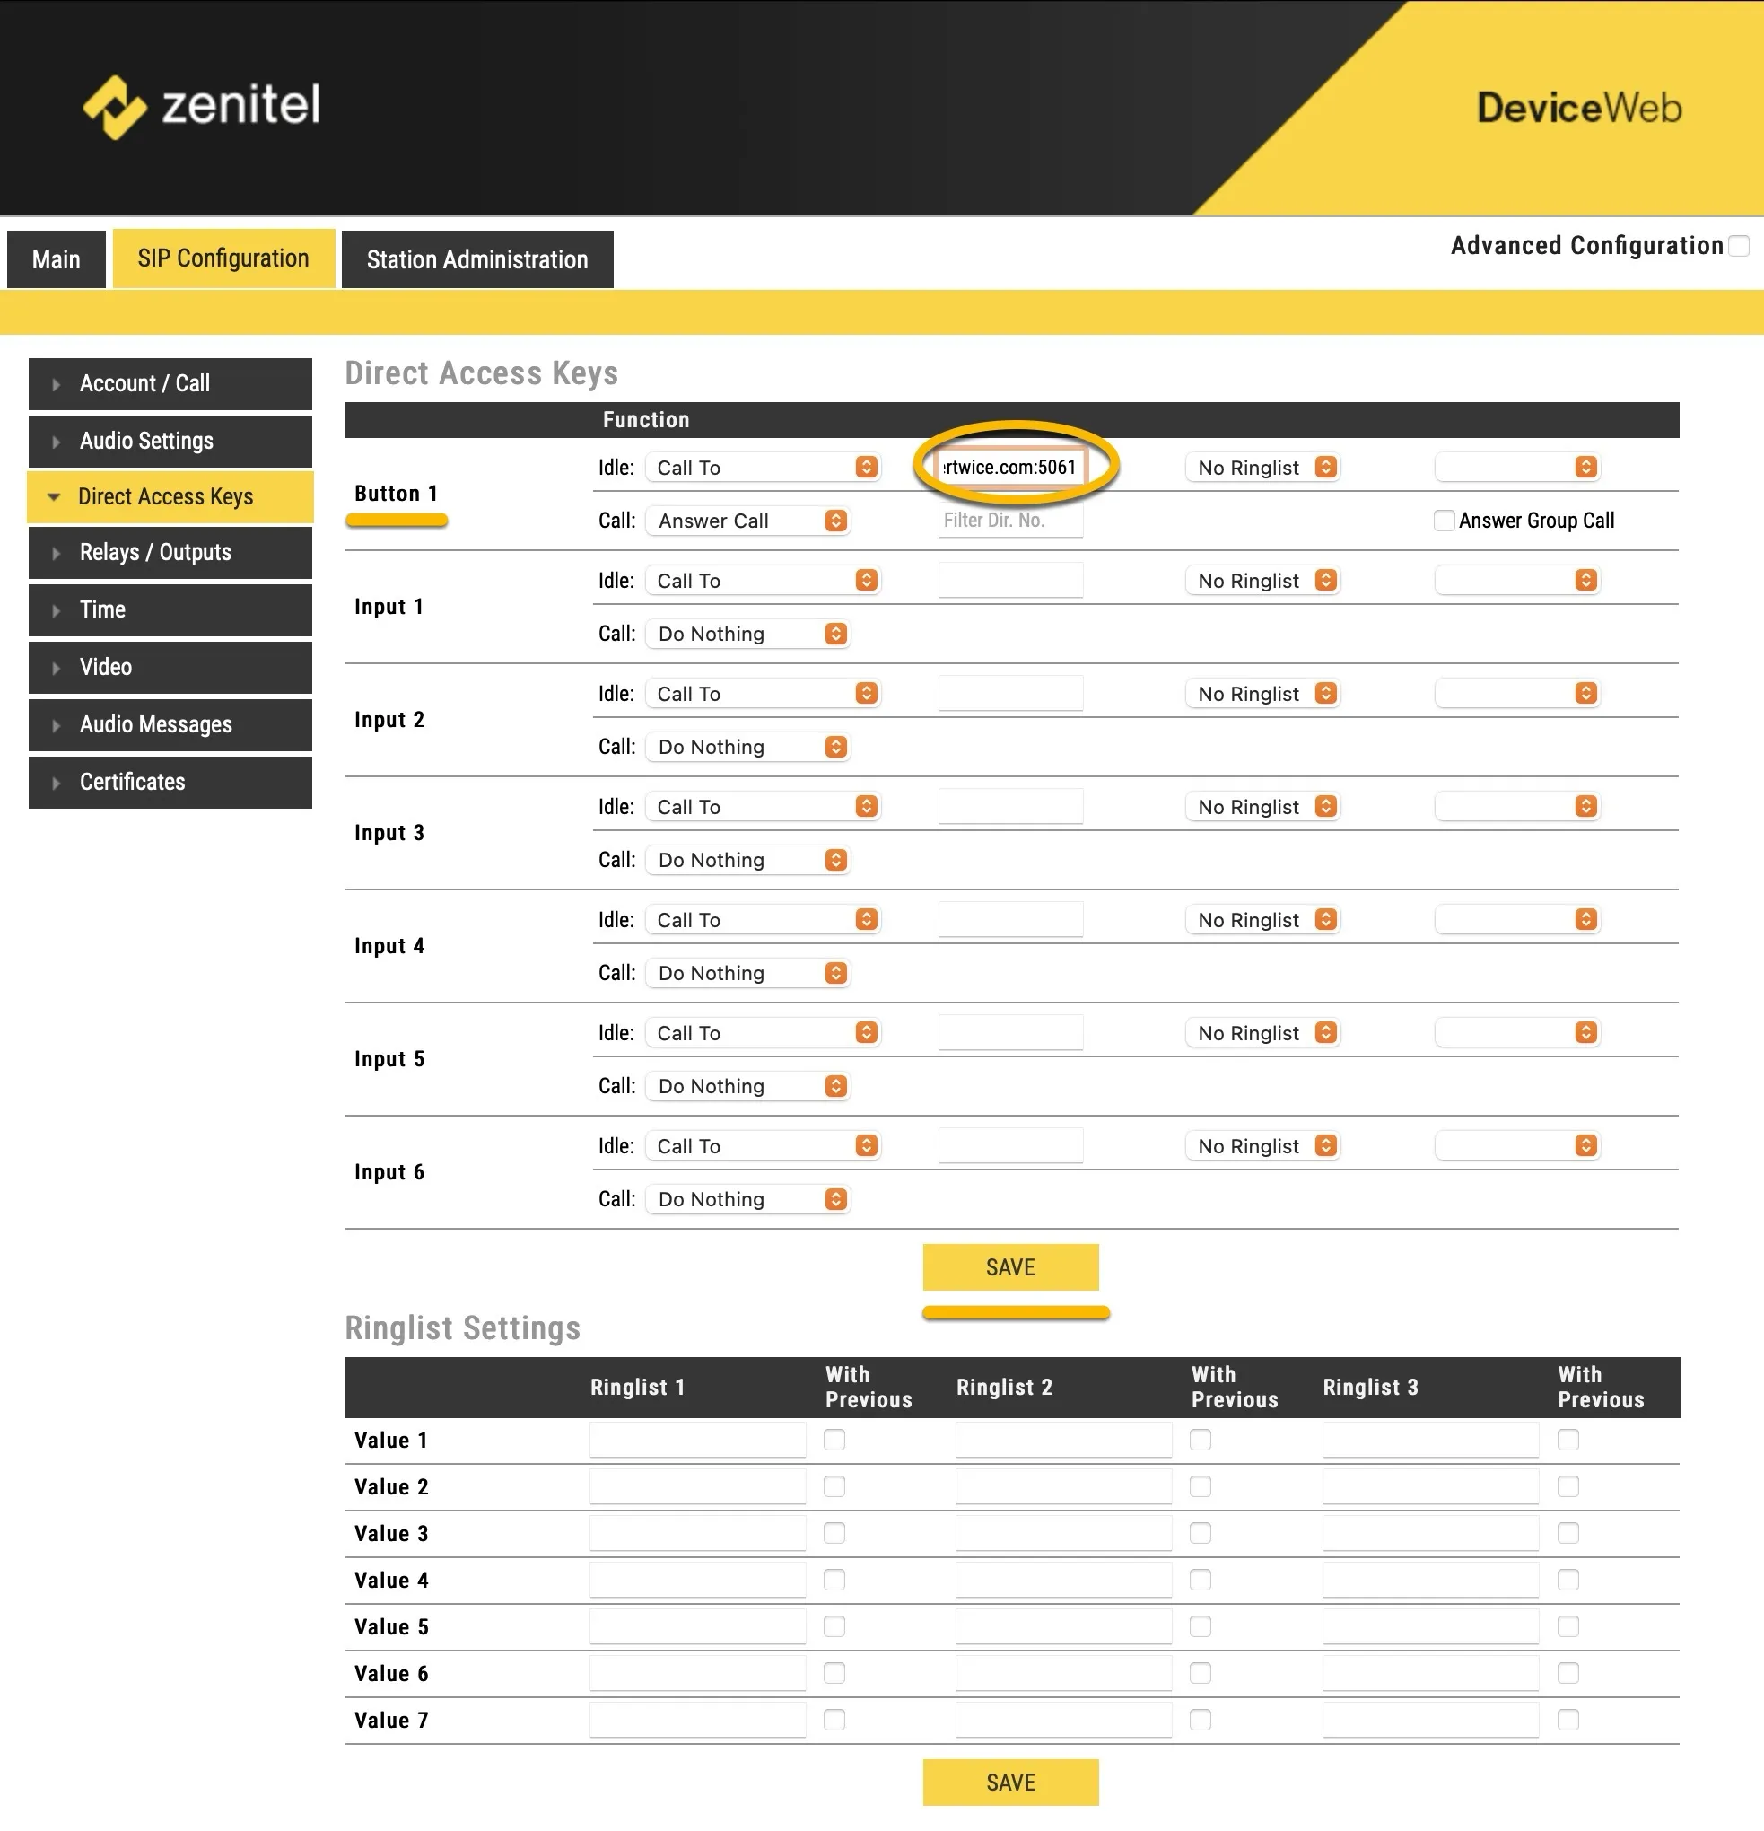Open Input 2 No Ringlist dropdown
The image size is (1764, 1831).
(1262, 693)
